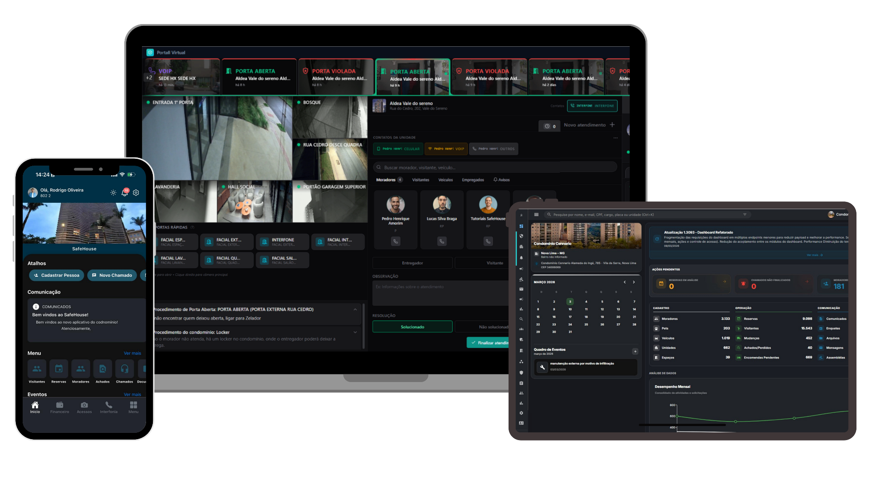Viewport: 871px width, 490px height.
Task: Trigger FACIAL SAL quick door
Action: click(283, 260)
